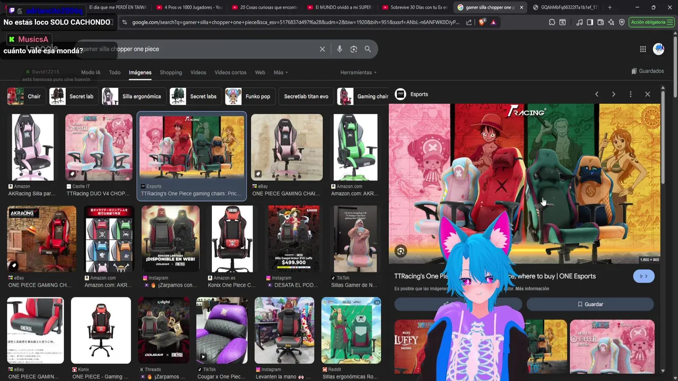Open the Amazon.com green AKRacing chair thumbnail
This screenshot has width=678, height=381.
click(x=355, y=148)
